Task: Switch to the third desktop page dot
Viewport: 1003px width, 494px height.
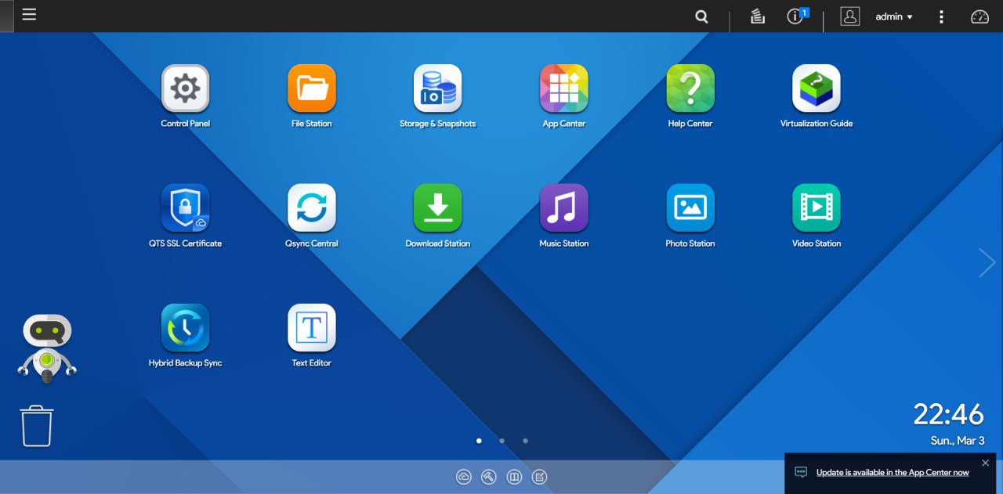Action: 525,441
